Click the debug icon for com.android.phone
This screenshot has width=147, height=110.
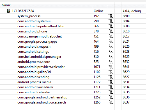point(111,31)
